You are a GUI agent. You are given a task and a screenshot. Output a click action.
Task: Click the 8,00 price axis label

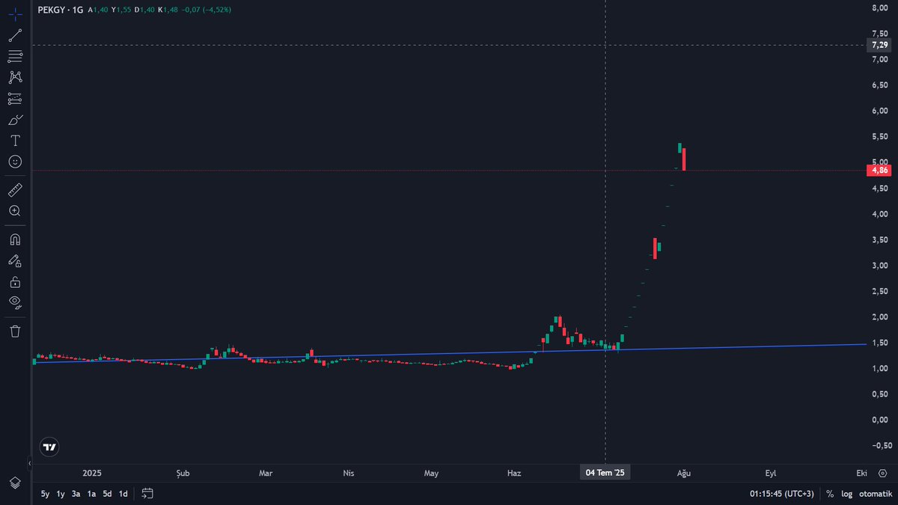880,8
